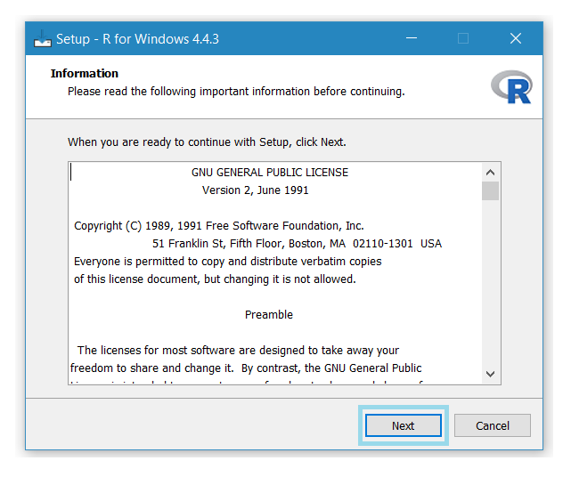Image resolution: width=571 pixels, height=477 pixels.
Task: Click 'of this license document' line
Action: [215, 279]
